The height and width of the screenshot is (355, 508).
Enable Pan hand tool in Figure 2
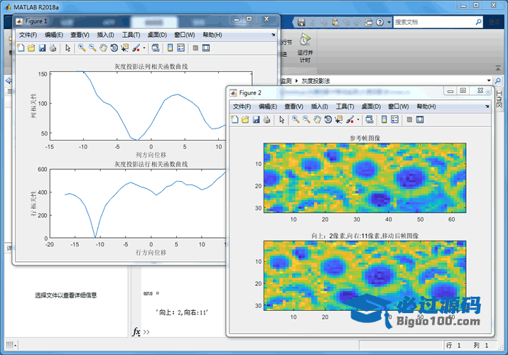(317, 120)
